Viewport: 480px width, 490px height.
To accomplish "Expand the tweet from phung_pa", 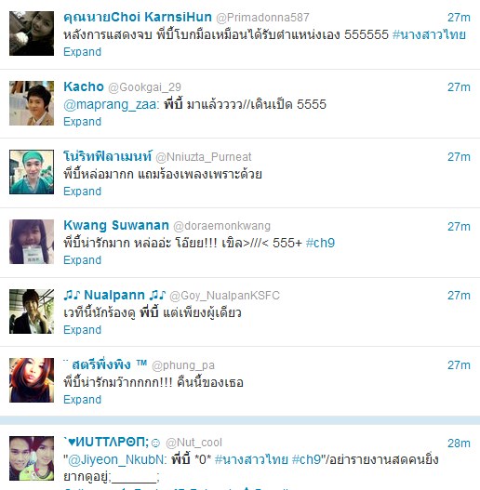I will tap(82, 400).
